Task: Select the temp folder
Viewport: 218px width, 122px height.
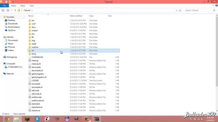Action: [x=74, y=54]
